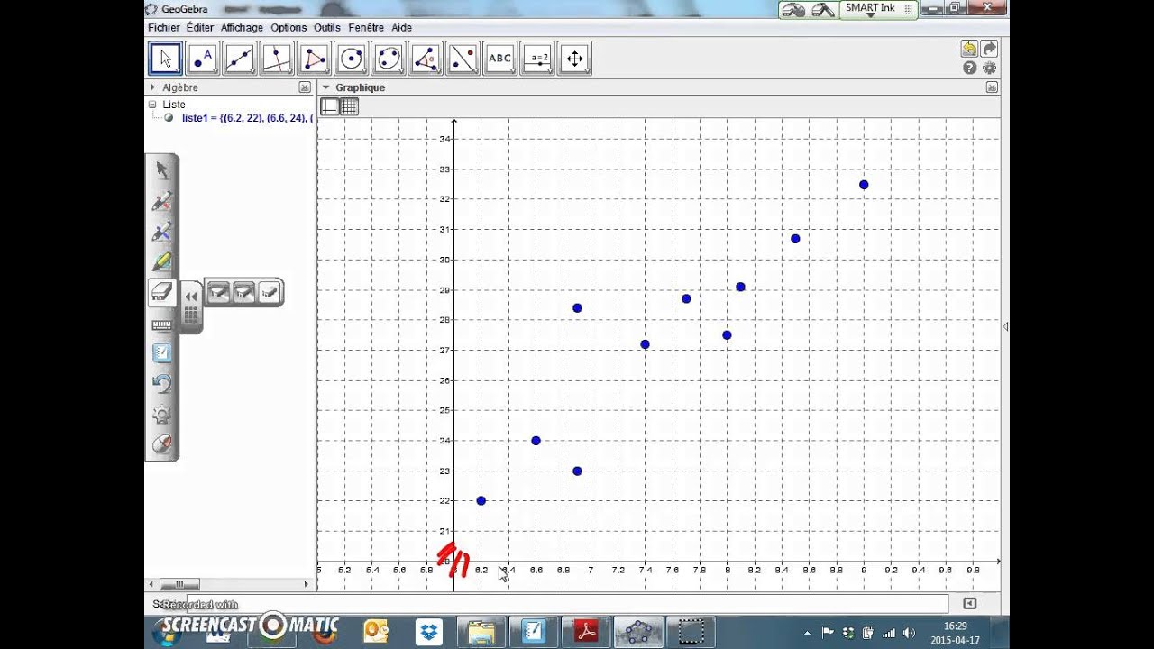Select the SMART eraser tool
1154x649 pixels.
pos(162,292)
